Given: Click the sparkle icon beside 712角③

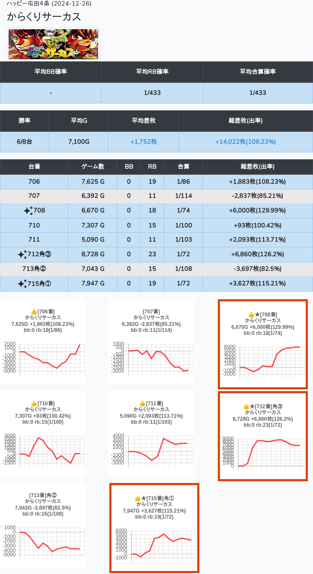Looking at the screenshot, I should (22, 255).
